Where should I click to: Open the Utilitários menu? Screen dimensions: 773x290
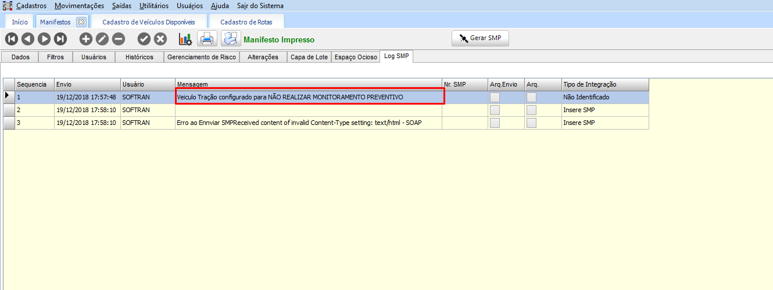pyautogui.click(x=154, y=5)
